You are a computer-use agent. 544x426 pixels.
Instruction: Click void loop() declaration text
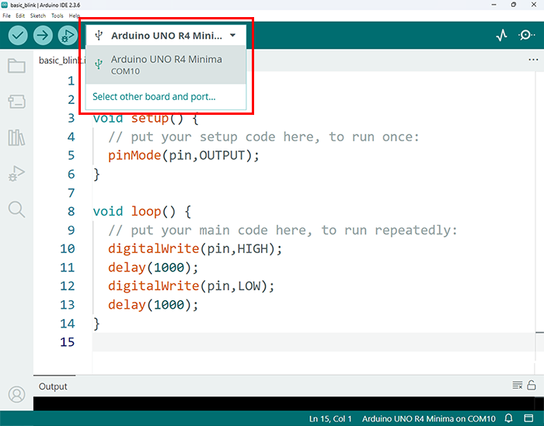[142, 211]
